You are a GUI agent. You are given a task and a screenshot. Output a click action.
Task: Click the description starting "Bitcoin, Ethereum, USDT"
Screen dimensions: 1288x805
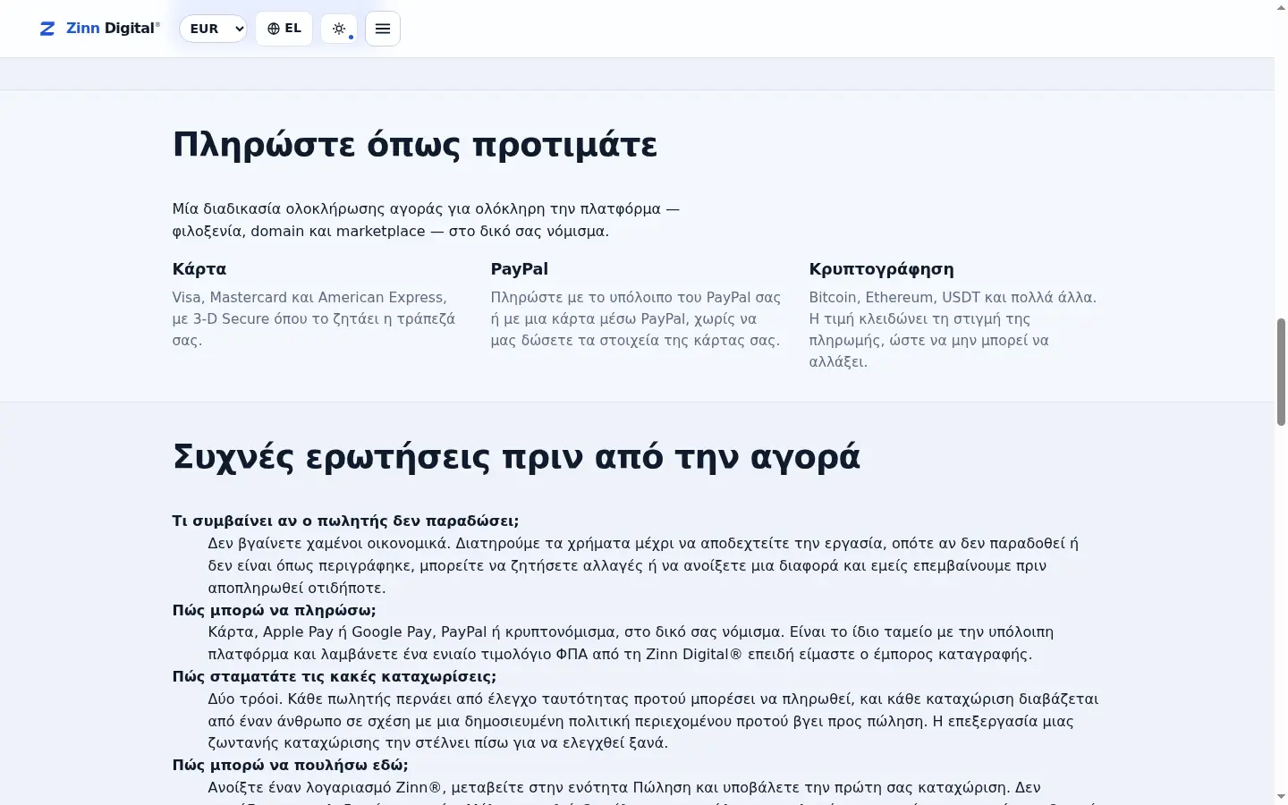(x=953, y=329)
